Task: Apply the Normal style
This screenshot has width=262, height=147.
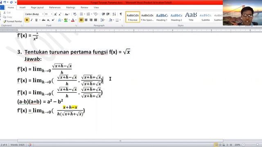Action: [133, 17]
